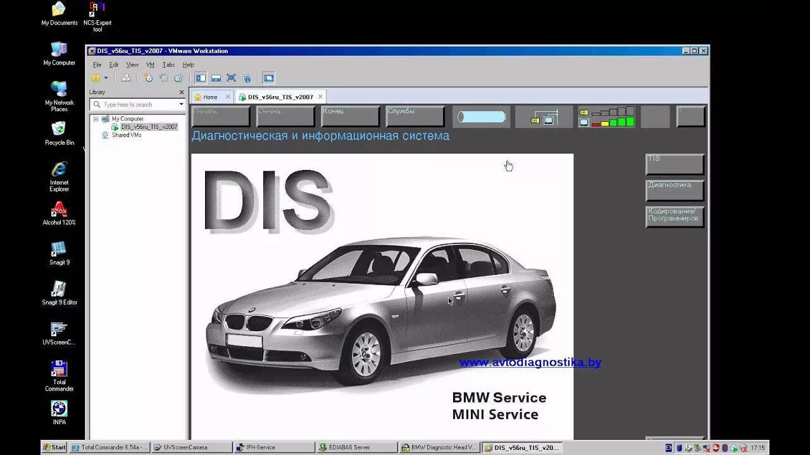Open the VM menu
The image size is (810, 455).
coord(150,64)
